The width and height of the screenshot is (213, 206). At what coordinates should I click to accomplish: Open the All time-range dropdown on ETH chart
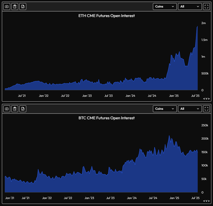(x=190, y=6)
